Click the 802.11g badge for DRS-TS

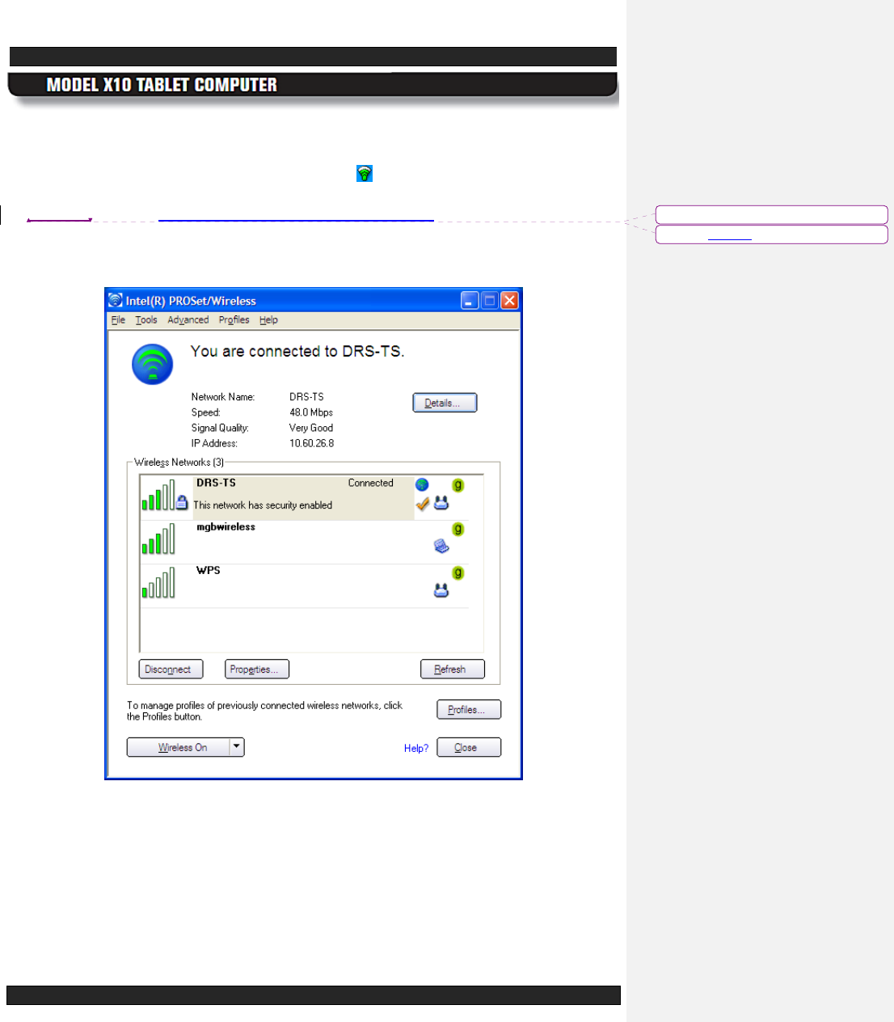pos(458,485)
